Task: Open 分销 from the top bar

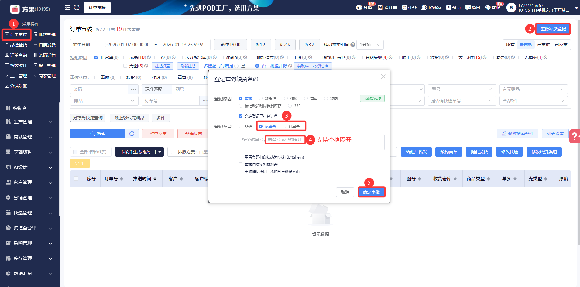Action: [364, 8]
